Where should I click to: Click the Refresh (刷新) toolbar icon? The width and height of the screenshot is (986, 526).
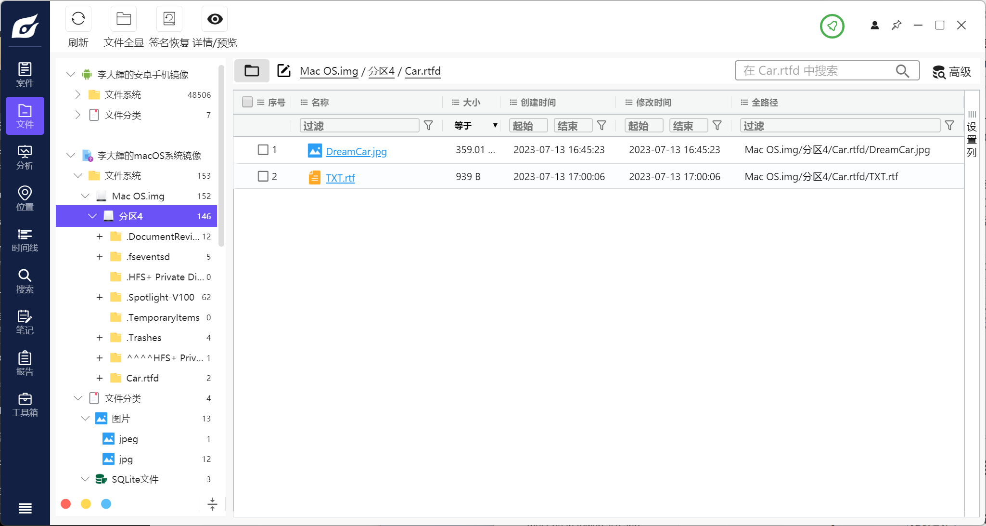point(78,19)
